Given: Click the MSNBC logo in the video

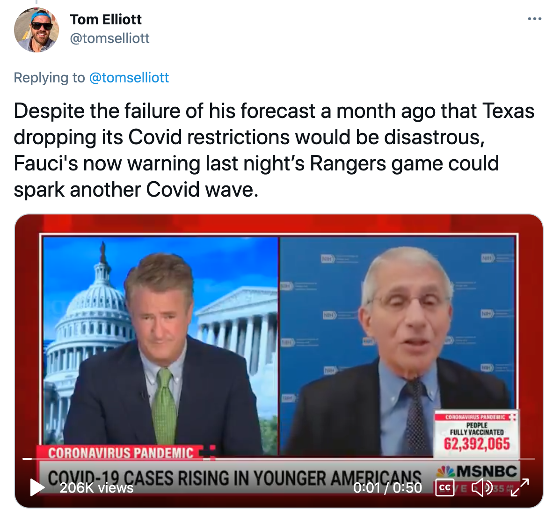Looking at the screenshot, I should (477, 472).
